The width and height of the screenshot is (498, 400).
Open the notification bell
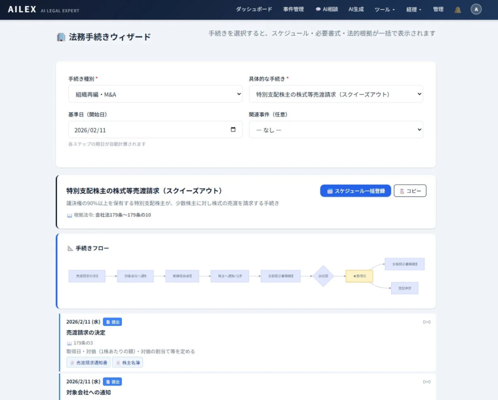coord(457,9)
